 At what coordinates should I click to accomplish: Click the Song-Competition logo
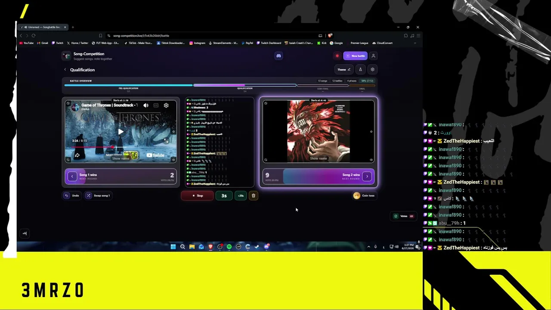[66, 56]
